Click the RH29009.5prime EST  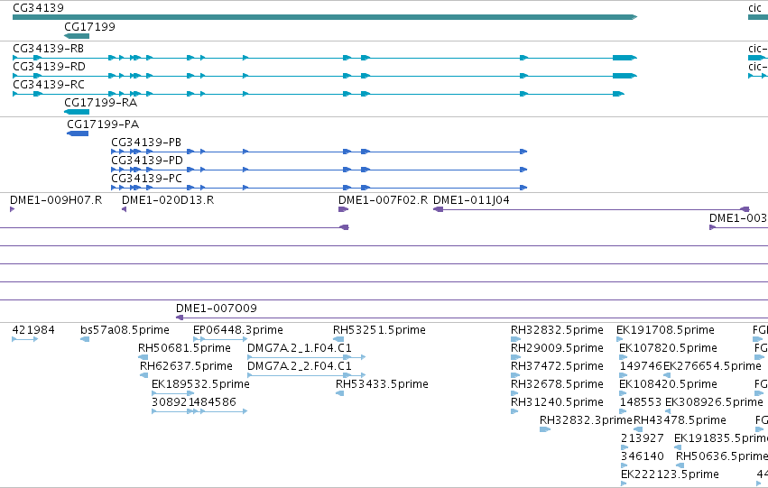pyautogui.click(x=515, y=357)
